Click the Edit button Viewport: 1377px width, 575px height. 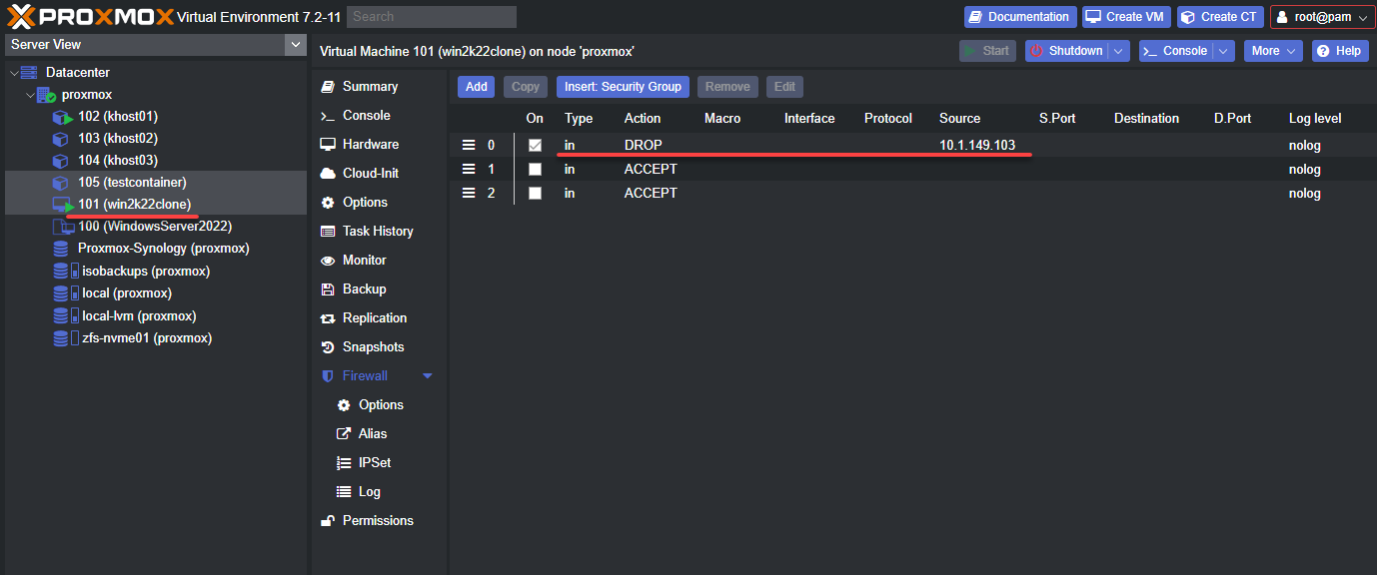pos(785,87)
